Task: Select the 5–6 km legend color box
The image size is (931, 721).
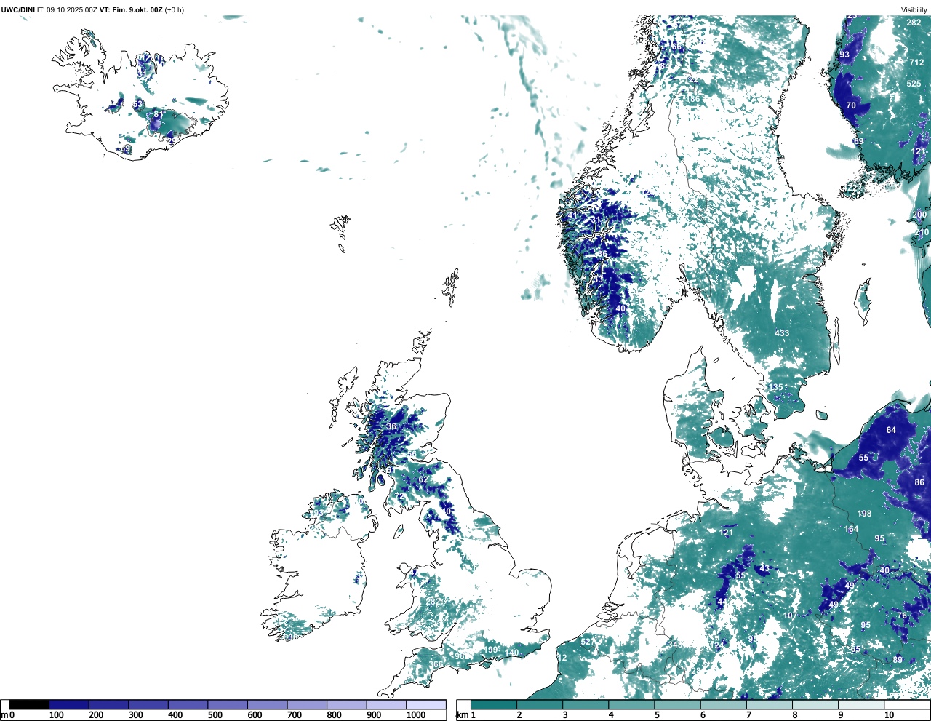Action: tap(678, 704)
